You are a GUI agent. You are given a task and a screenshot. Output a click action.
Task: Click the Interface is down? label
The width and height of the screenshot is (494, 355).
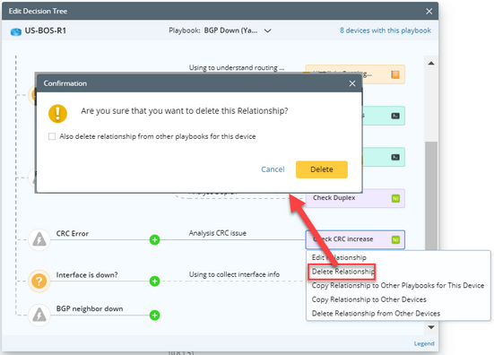click(87, 274)
